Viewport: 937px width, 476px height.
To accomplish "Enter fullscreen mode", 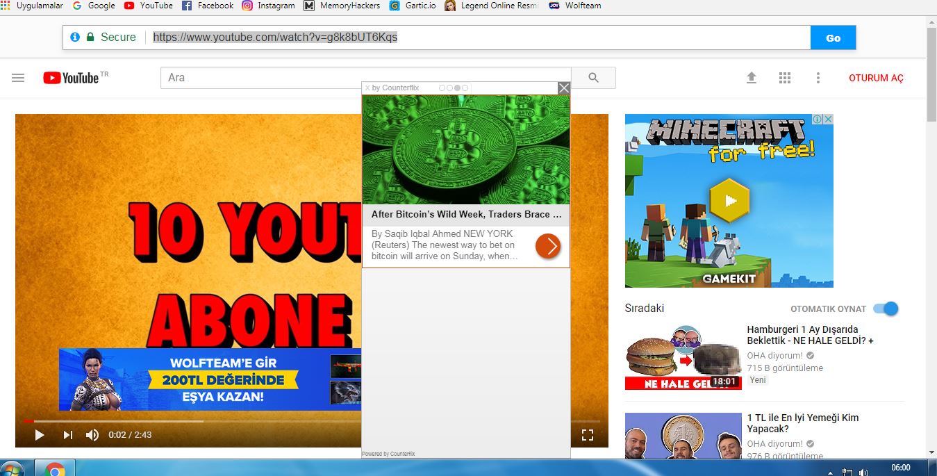I will [588, 435].
